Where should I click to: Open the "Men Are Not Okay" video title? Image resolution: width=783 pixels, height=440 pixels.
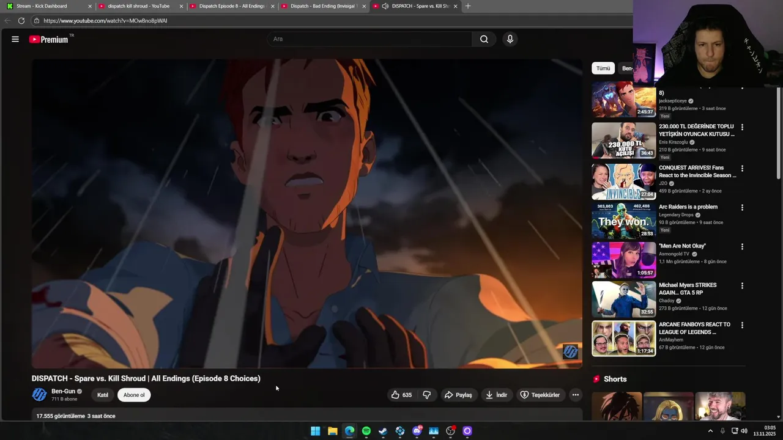682,246
